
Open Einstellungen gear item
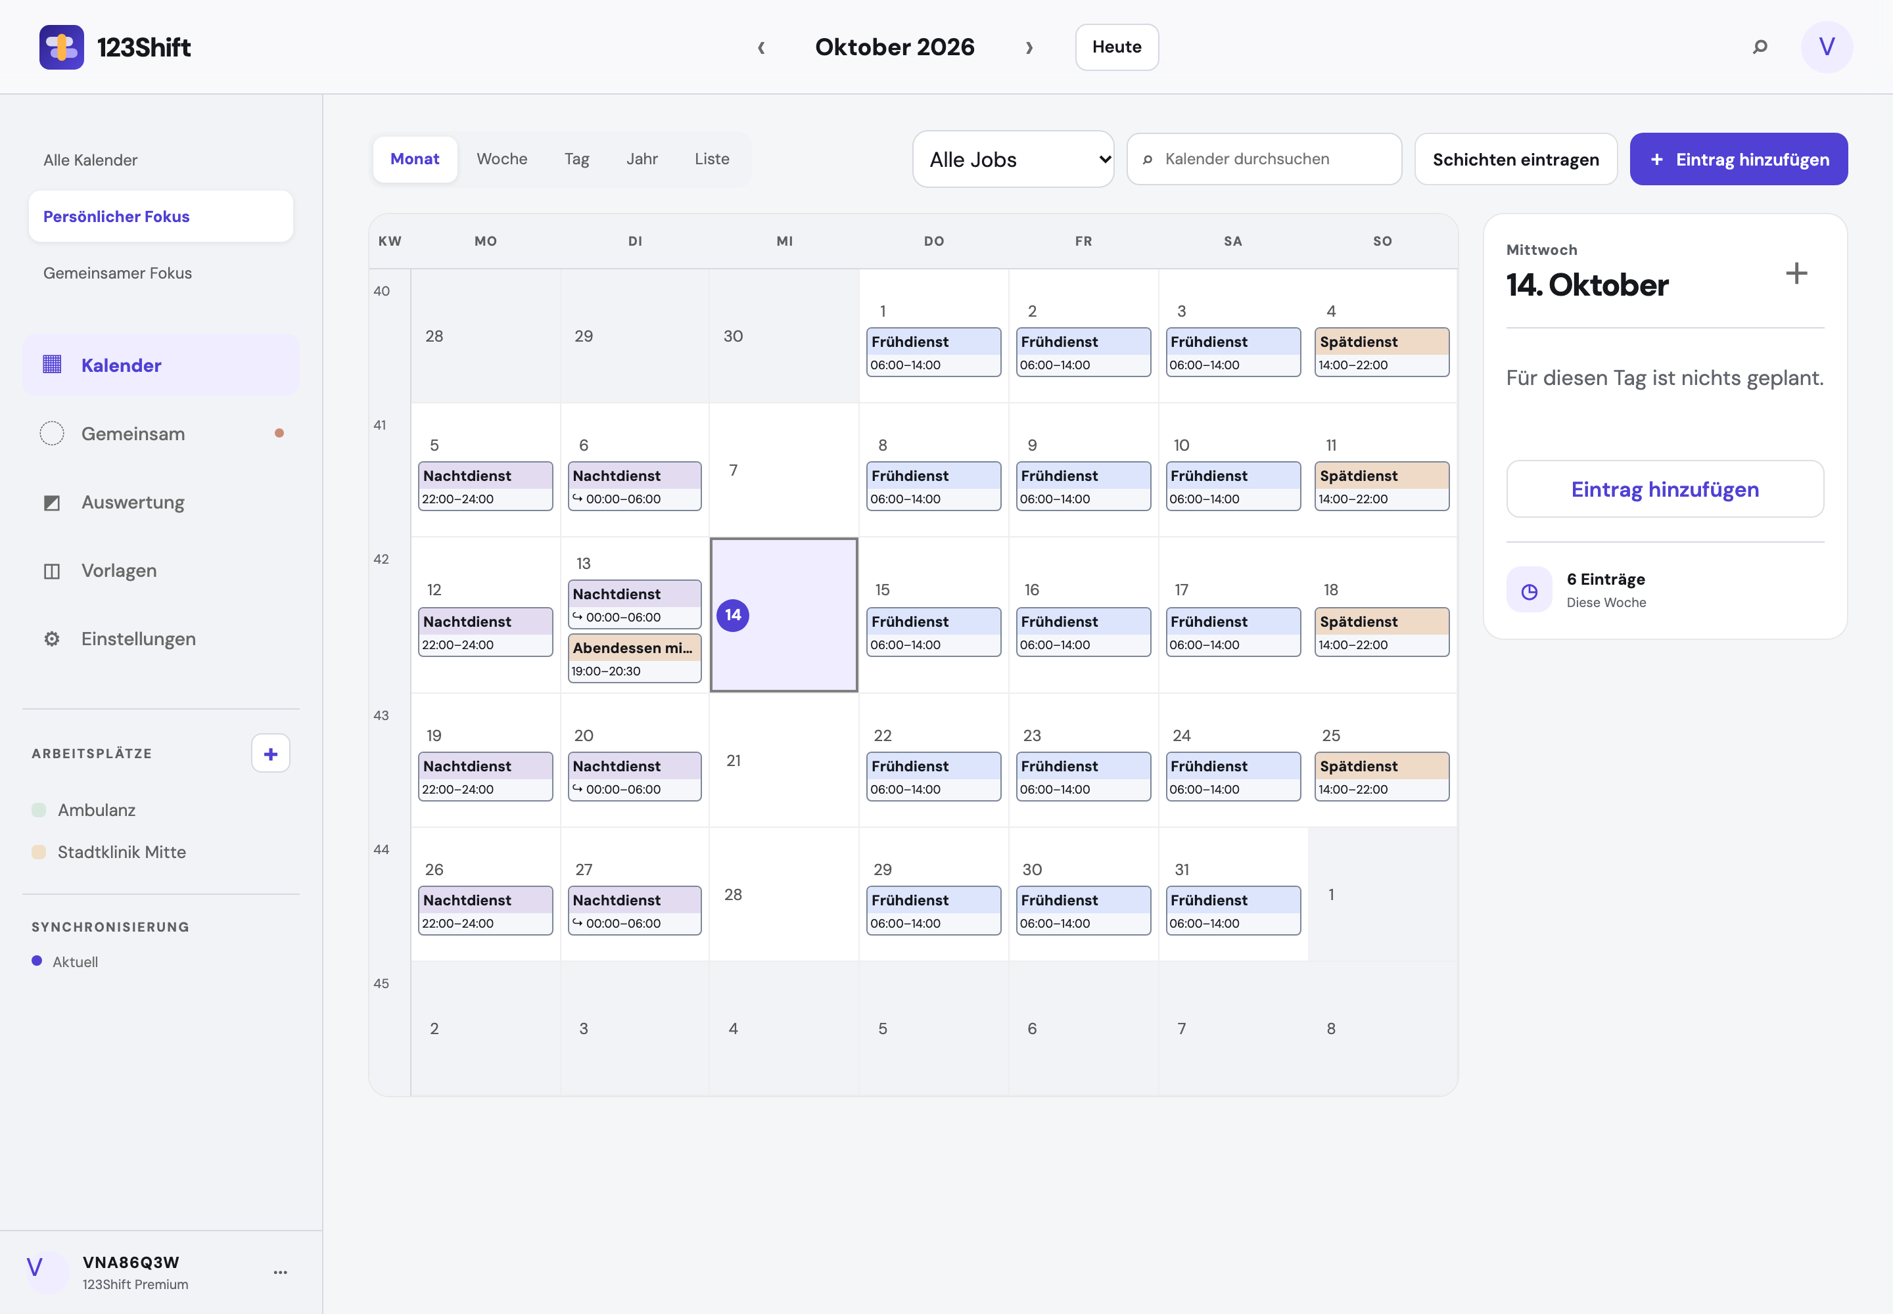pyautogui.click(x=160, y=638)
